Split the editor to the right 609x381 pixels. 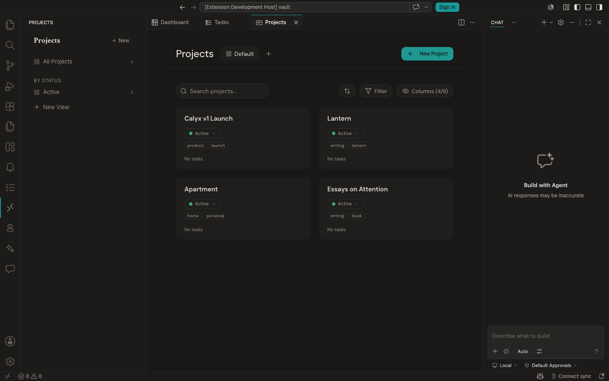pyautogui.click(x=461, y=22)
